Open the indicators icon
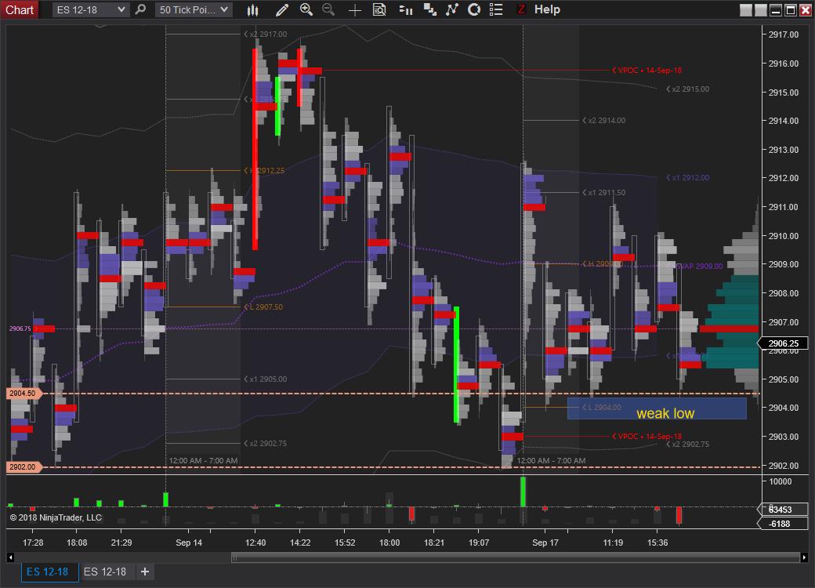815x588 pixels. (451, 9)
